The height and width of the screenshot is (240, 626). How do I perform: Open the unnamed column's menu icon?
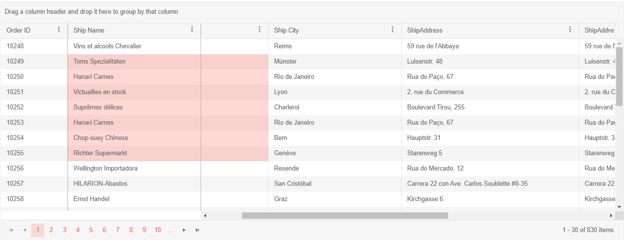tap(260, 30)
